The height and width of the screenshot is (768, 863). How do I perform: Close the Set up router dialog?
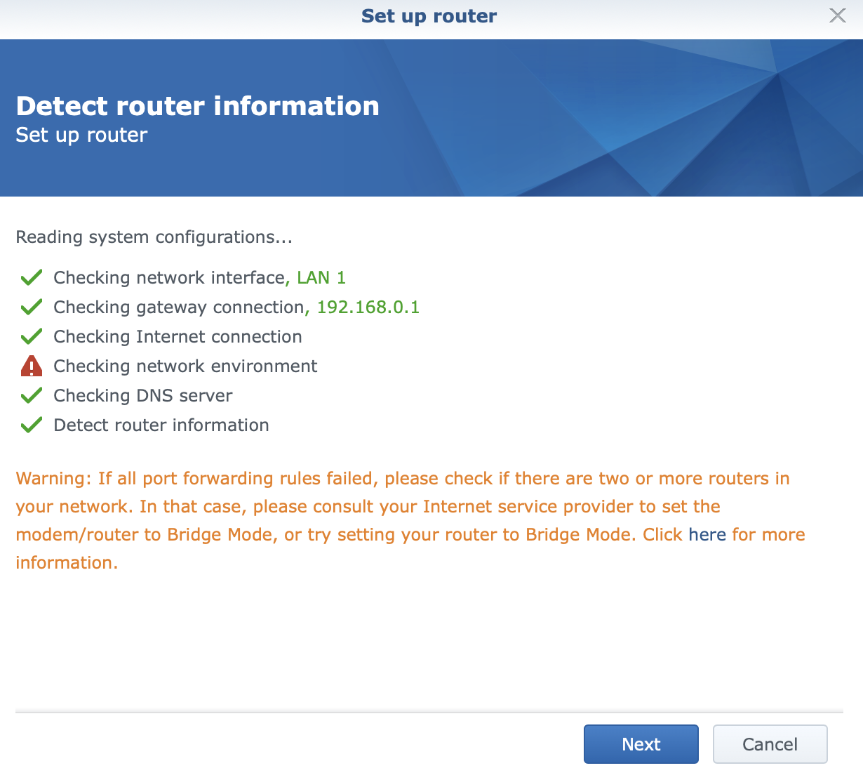837,15
